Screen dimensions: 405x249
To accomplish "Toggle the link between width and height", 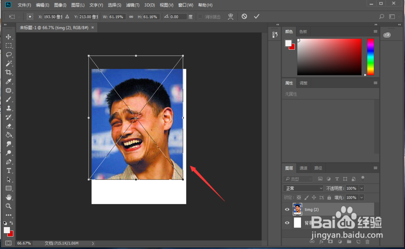I will click(x=131, y=17).
